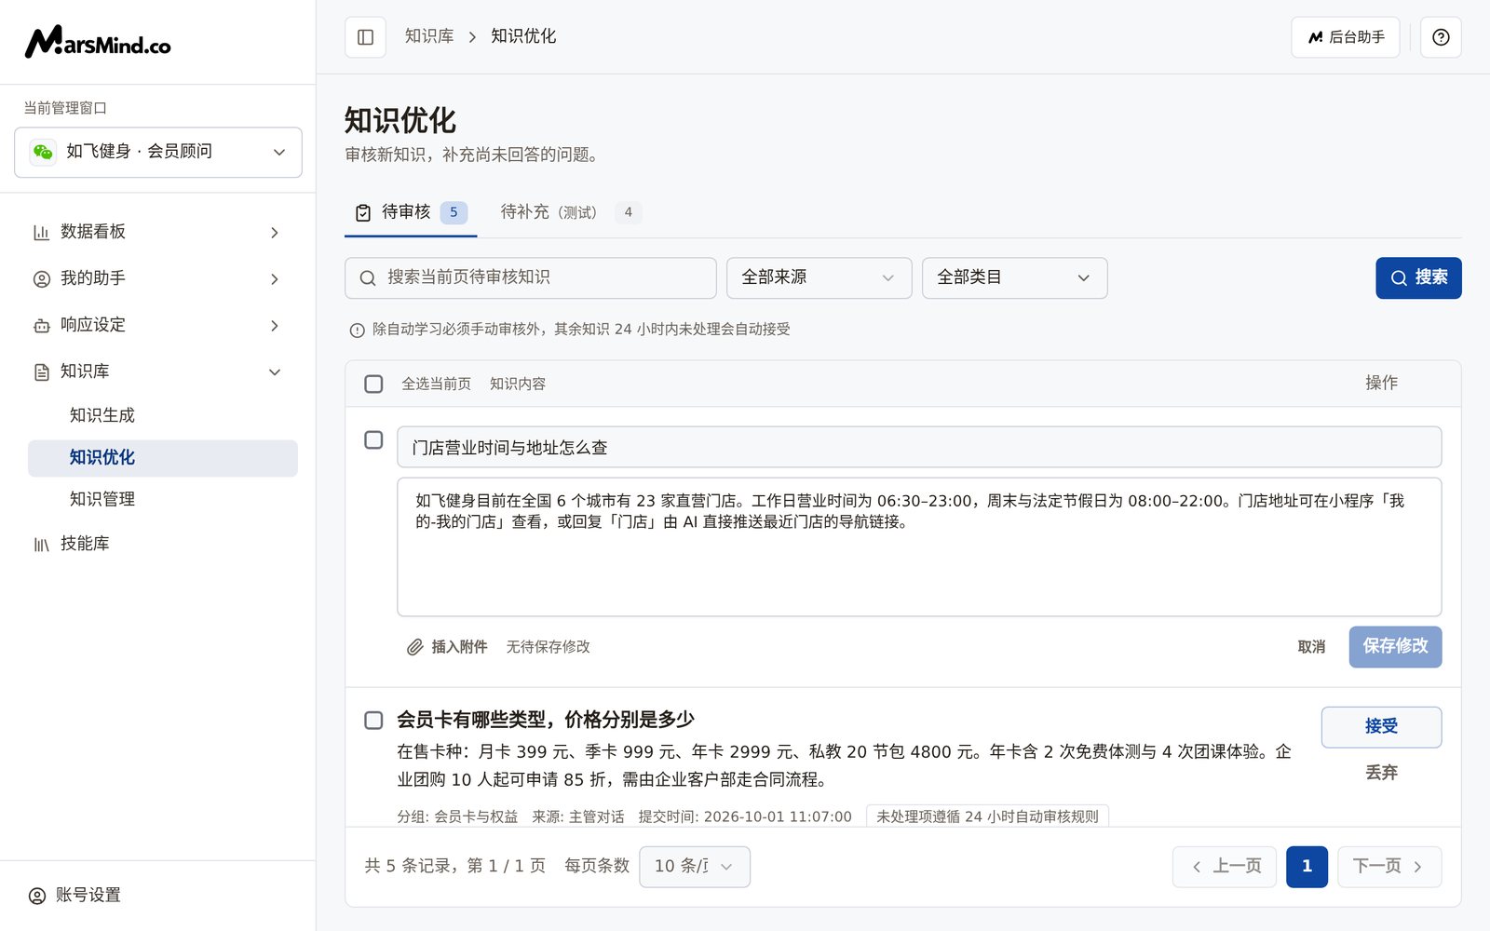Click 保存修改 button
This screenshot has height=931, width=1490.
coord(1395,646)
